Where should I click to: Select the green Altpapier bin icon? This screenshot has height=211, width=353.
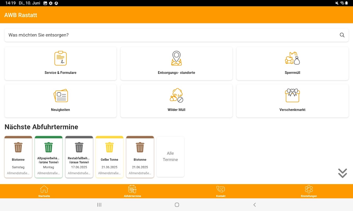click(49, 147)
